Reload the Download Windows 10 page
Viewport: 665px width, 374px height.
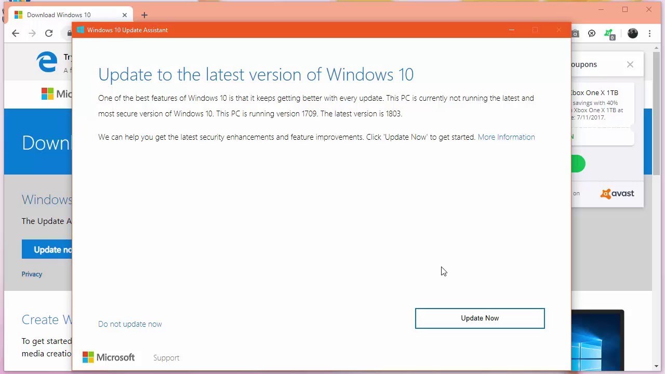coord(49,33)
